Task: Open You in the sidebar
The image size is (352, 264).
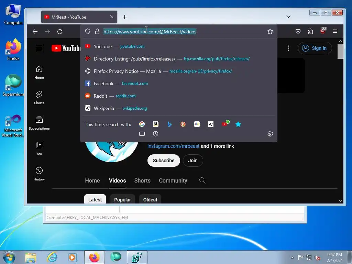Action: [x=39, y=148]
